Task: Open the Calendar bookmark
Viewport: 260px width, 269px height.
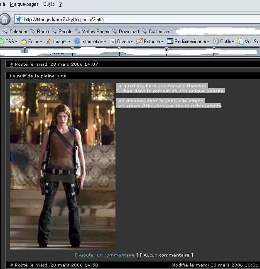Action: (18, 32)
